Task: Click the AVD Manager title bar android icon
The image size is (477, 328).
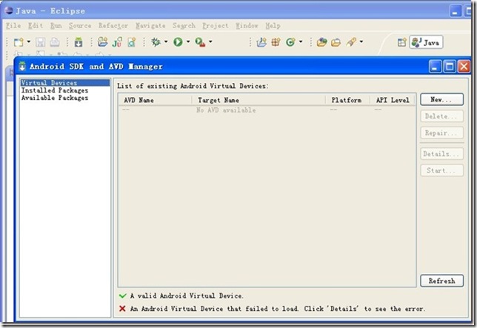Action: [22, 67]
